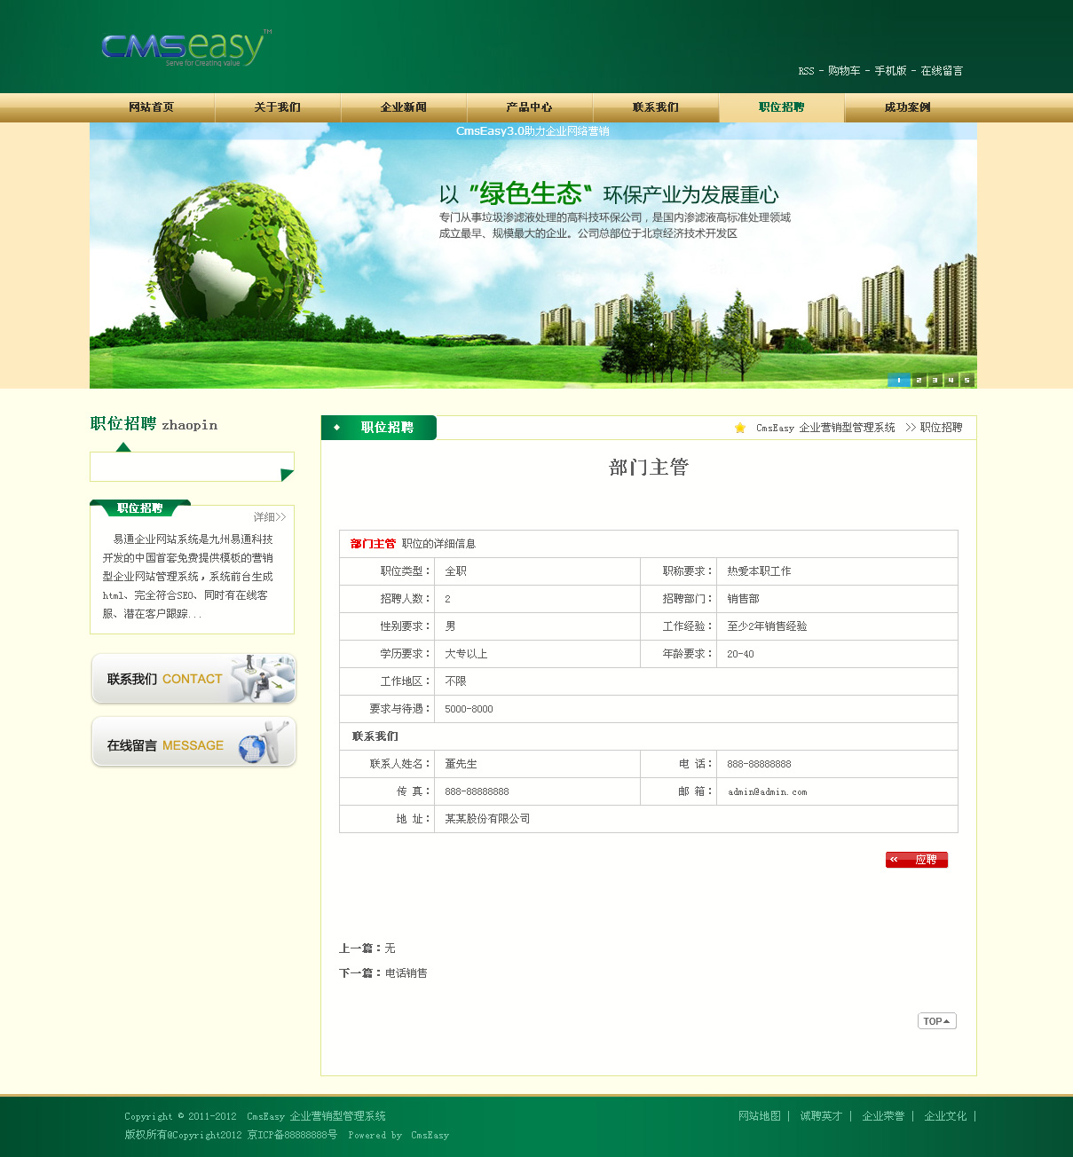The width and height of the screenshot is (1073, 1157).
Task: Click 网站地图 in the footer
Action: pyautogui.click(x=759, y=1116)
